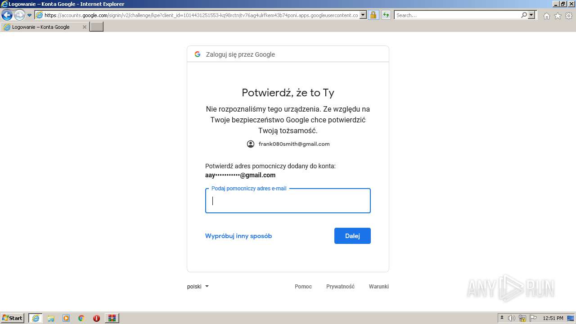Open a new blank tab
Screen dimensions: 576x324
coord(97,27)
